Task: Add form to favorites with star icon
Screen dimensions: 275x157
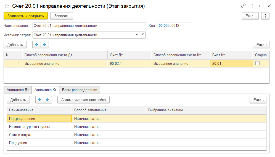Action: coord(7,6)
